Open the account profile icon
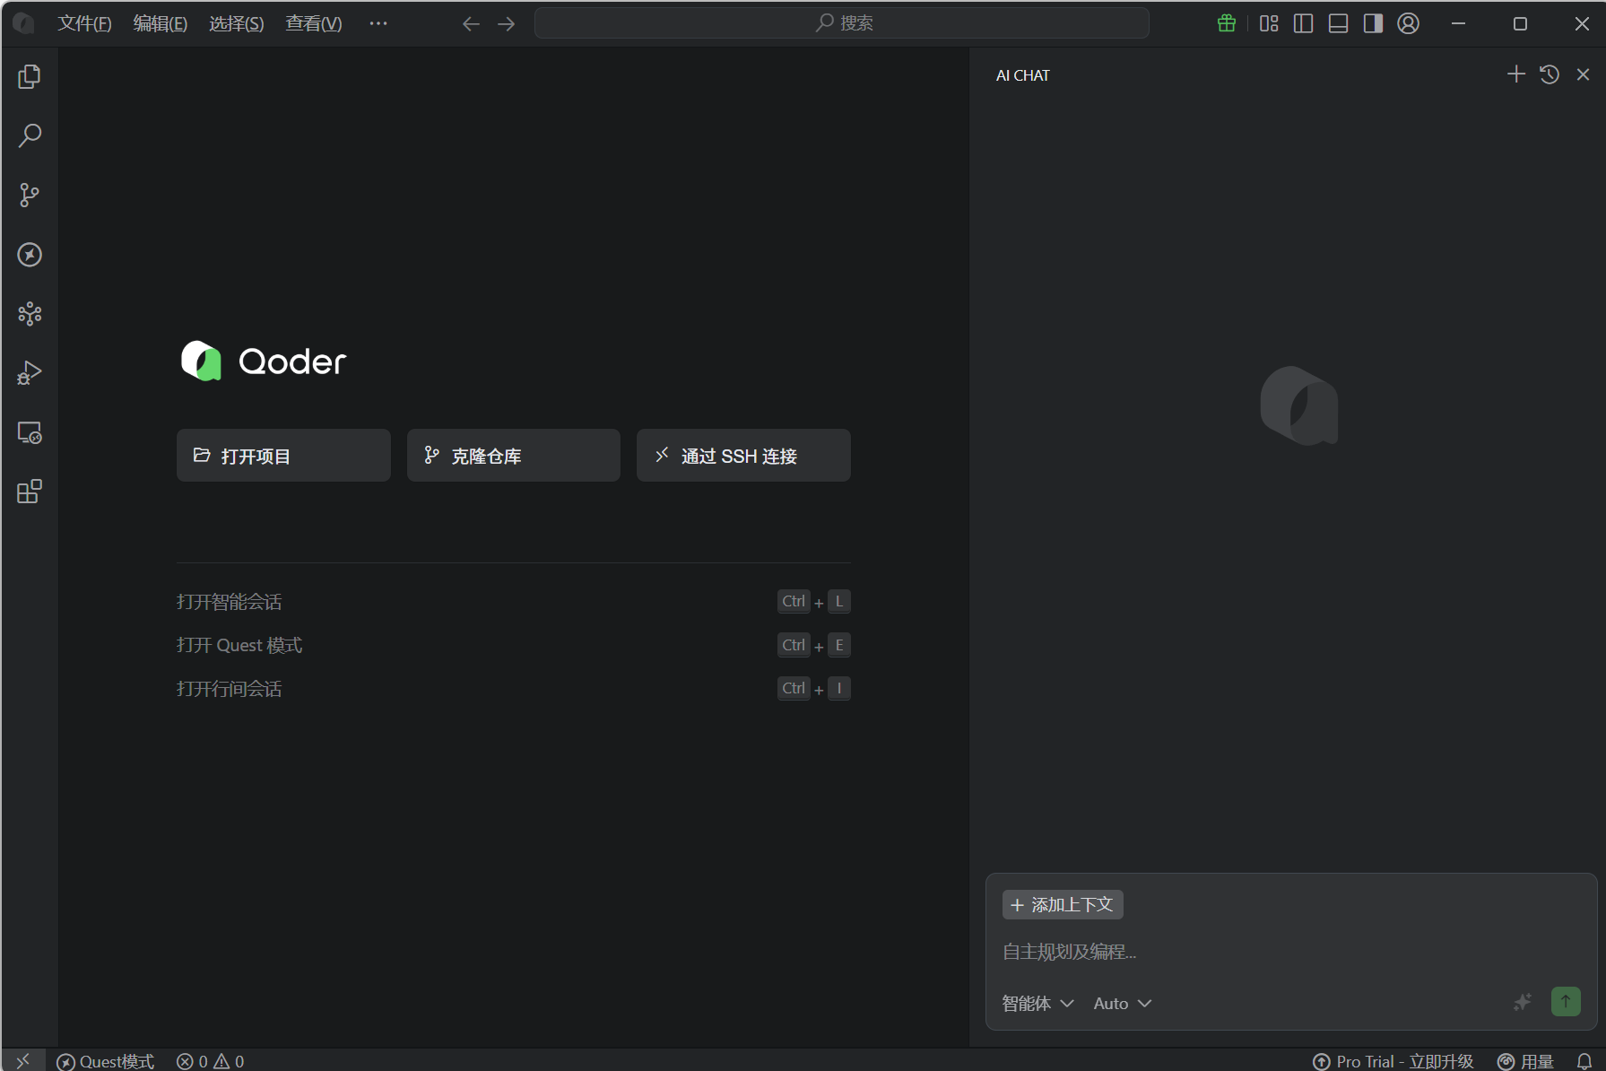The height and width of the screenshot is (1071, 1606). pyautogui.click(x=1408, y=23)
